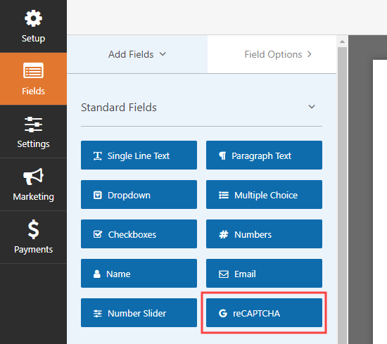The width and height of the screenshot is (387, 344).
Task: Add a Numbers field
Action: click(x=264, y=234)
